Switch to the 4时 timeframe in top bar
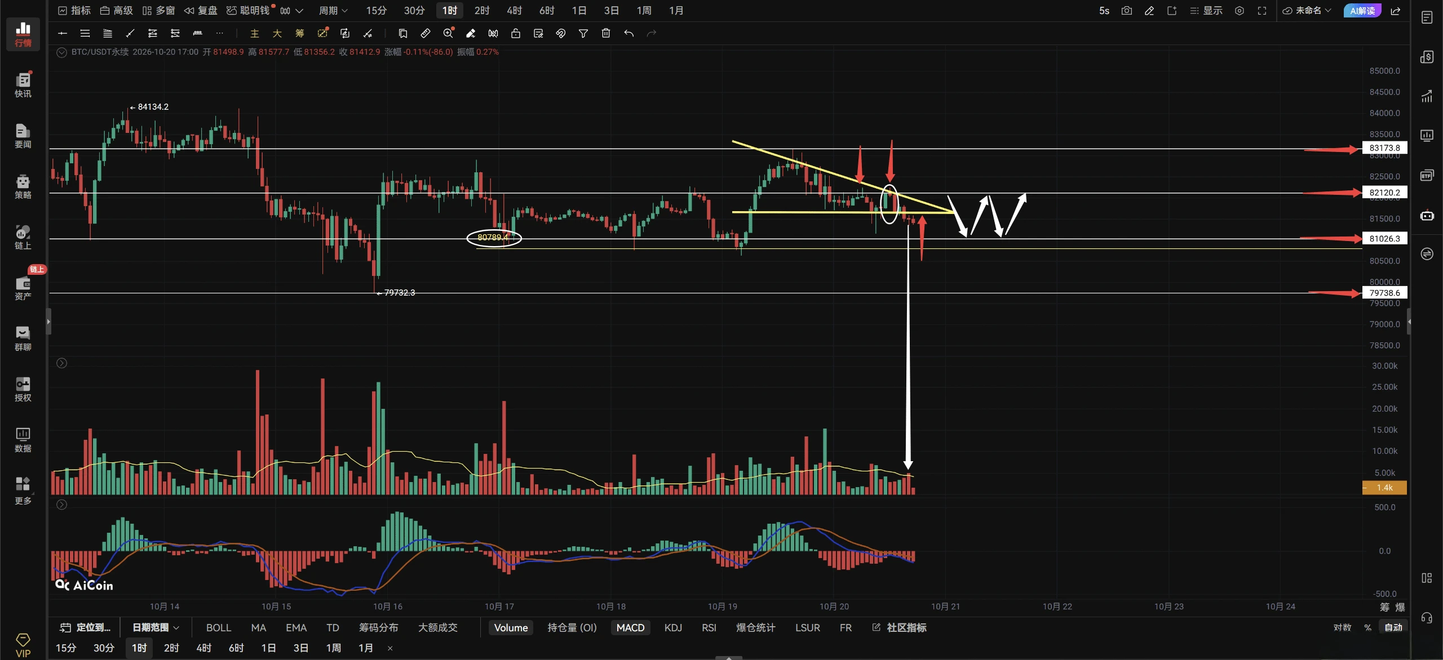The width and height of the screenshot is (1443, 660). (514, 11)
